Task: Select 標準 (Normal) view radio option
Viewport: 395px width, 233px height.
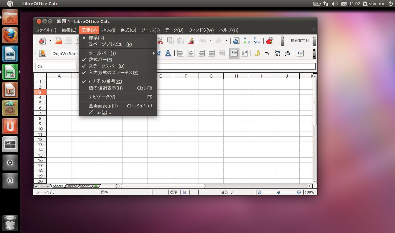Action: 96,38
